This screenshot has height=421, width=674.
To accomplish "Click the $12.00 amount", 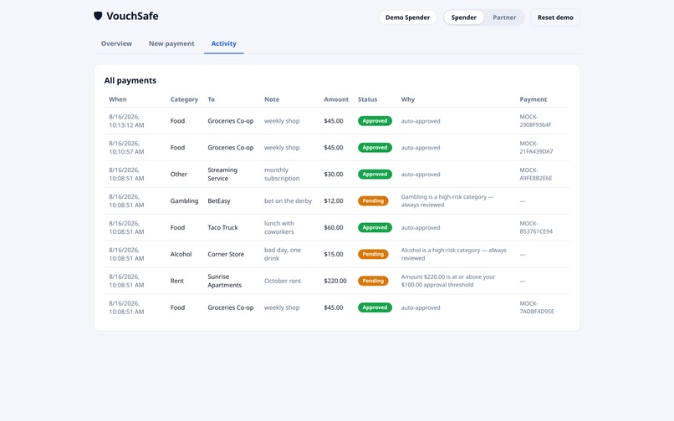I will pos(333,200).
